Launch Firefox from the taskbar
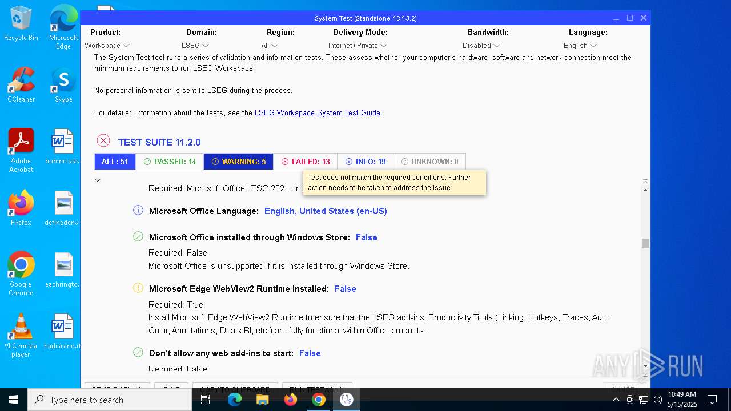 coord(291,400)
